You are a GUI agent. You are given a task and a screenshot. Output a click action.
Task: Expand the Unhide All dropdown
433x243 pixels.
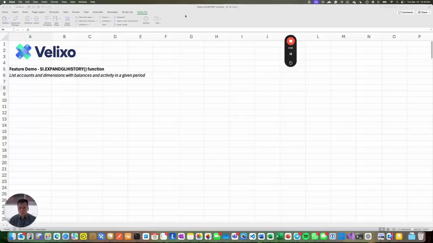point(89,25)
